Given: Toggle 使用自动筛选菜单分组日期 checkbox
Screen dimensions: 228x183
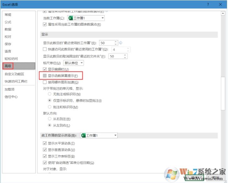Looking at the screenshot, I should tap(45, 163).
